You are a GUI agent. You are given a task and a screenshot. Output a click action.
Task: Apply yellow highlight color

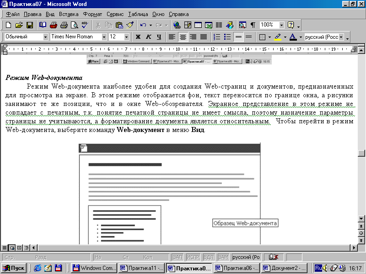[277, 37]
